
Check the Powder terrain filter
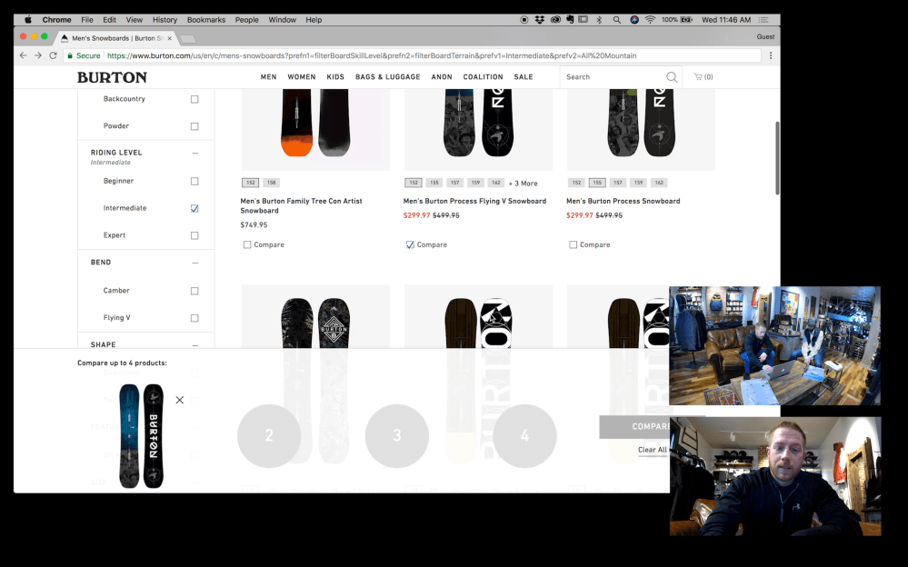(x=194, y=126)
